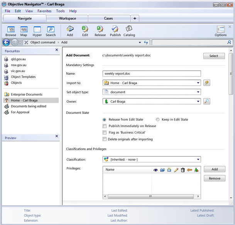Close the Favourites panel
Screen dimensions: 235x225
click(x=57, y=50)
